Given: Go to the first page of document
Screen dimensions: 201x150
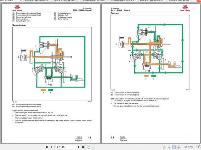Looking at the screenshot, I should point(47,147).
